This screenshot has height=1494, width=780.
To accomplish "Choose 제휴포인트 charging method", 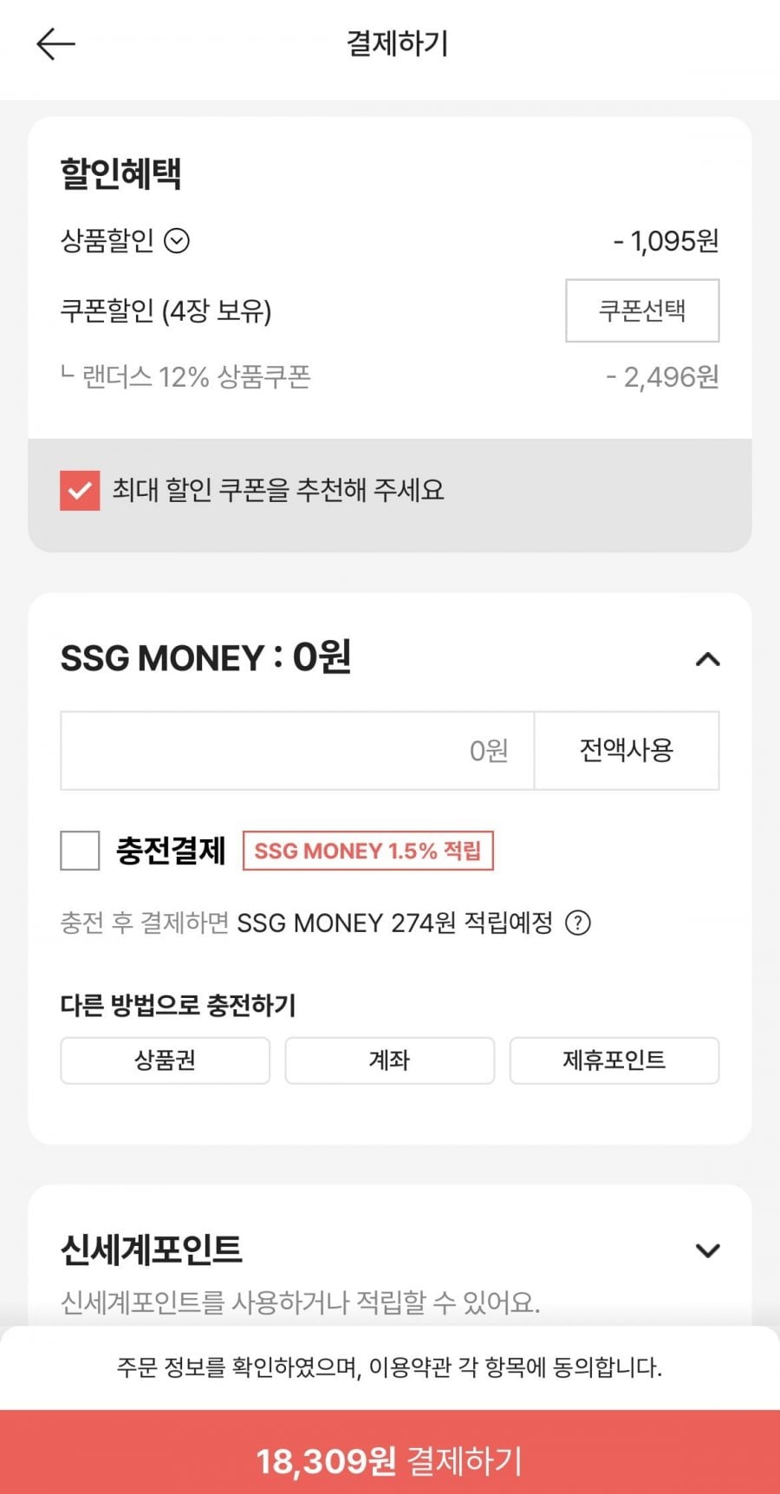I will coord(614,1060).
